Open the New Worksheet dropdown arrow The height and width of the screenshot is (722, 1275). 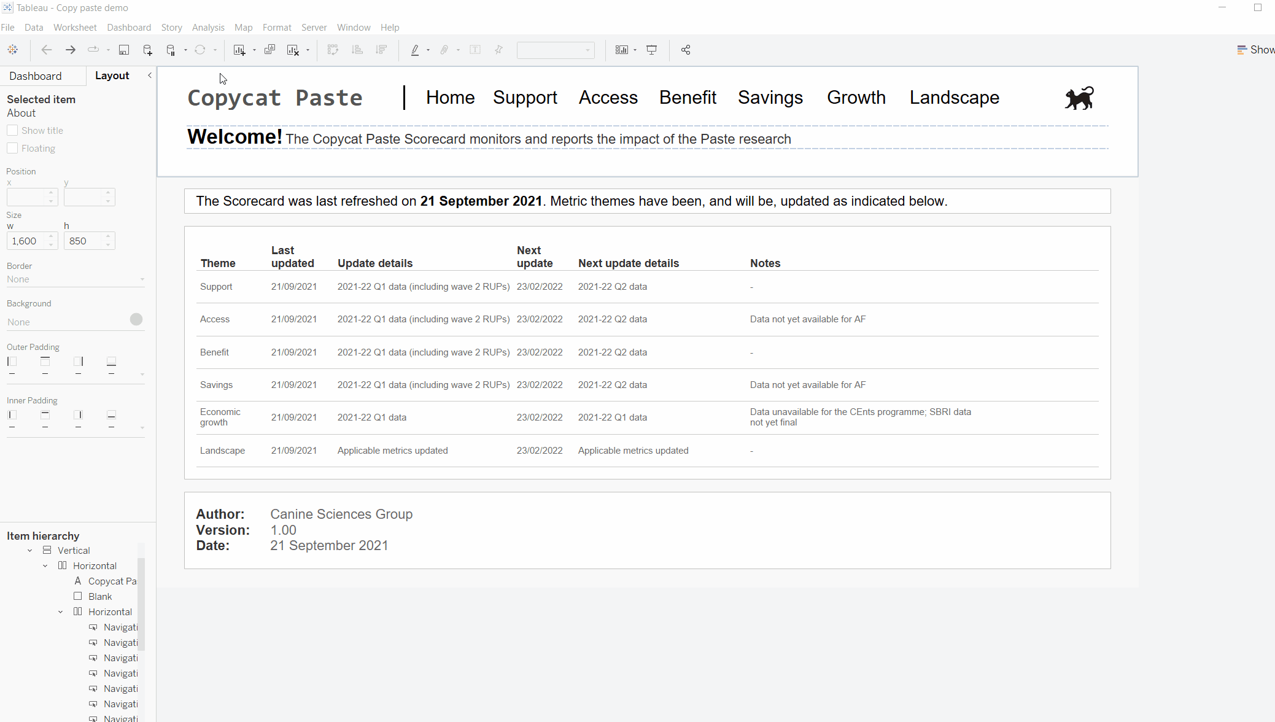pyautogui.click(x=254, y=50)
